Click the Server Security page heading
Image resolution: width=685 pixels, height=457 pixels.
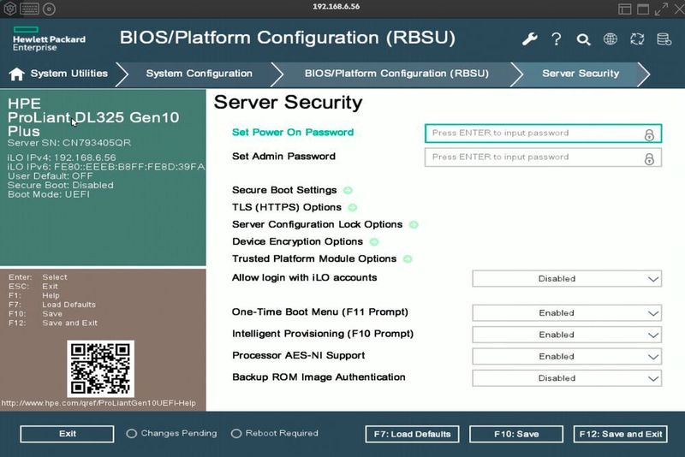(288, 103)
